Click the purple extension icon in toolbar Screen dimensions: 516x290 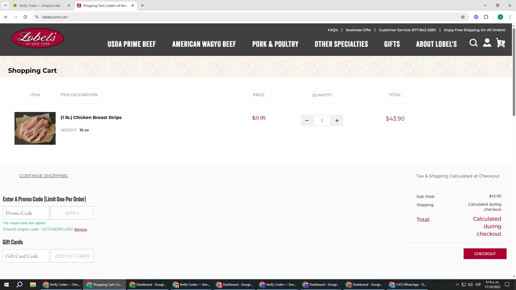pos(476,17)
